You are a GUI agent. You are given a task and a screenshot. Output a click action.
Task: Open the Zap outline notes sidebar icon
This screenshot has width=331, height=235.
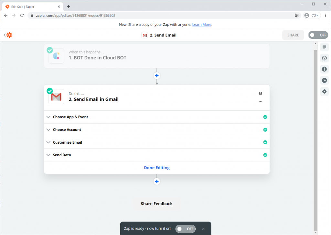pos(324,47)
